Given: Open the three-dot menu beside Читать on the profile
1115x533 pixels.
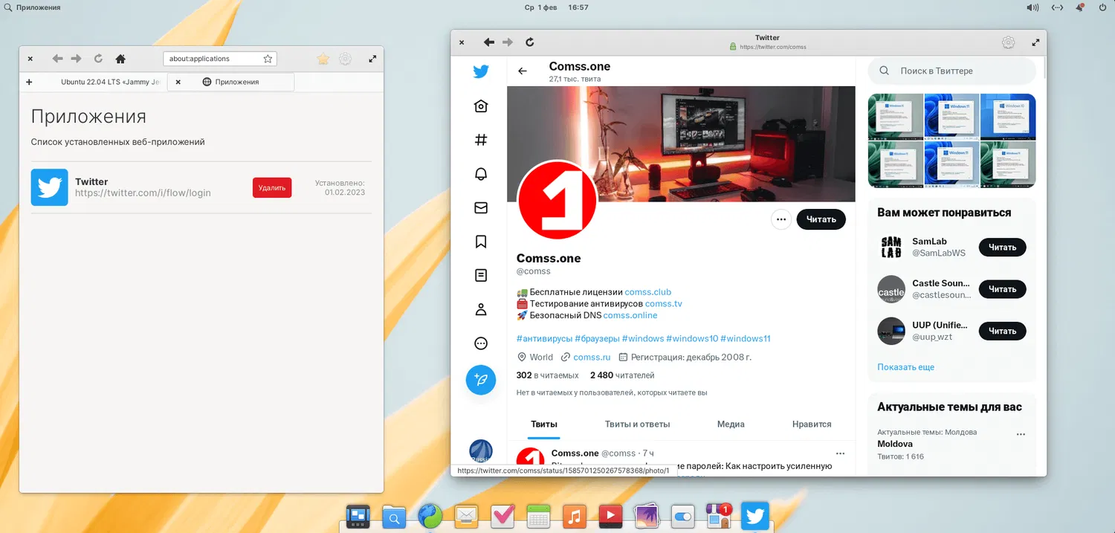Looking at the screenshot, I should click(780, 219).
